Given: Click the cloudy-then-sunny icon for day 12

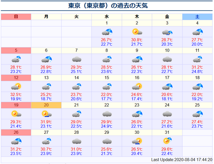Looking at the screenshot, I should click(x=16, y=86).
